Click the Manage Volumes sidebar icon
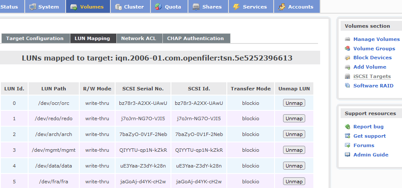This screenshot has height=188, width=402. (x=348, y=39)
